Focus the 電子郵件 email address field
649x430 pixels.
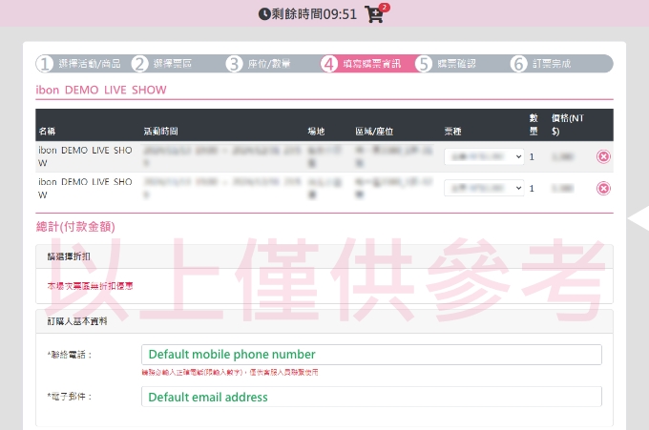tap(370, 397)
